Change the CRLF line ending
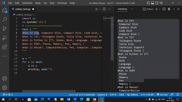Screen dimensions: 182x102 [121, 95]
